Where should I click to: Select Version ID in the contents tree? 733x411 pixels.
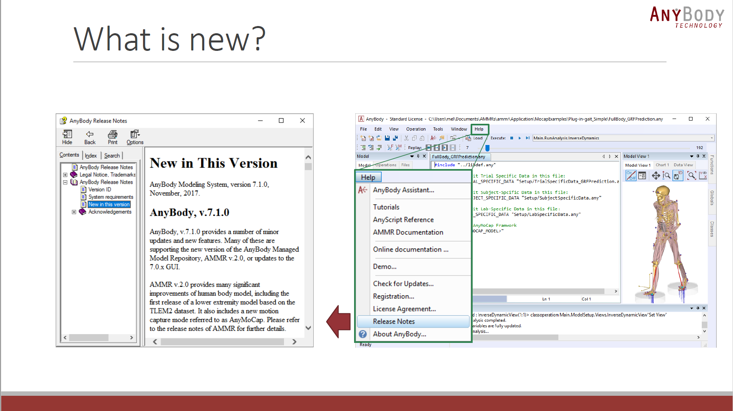[100, 189]
